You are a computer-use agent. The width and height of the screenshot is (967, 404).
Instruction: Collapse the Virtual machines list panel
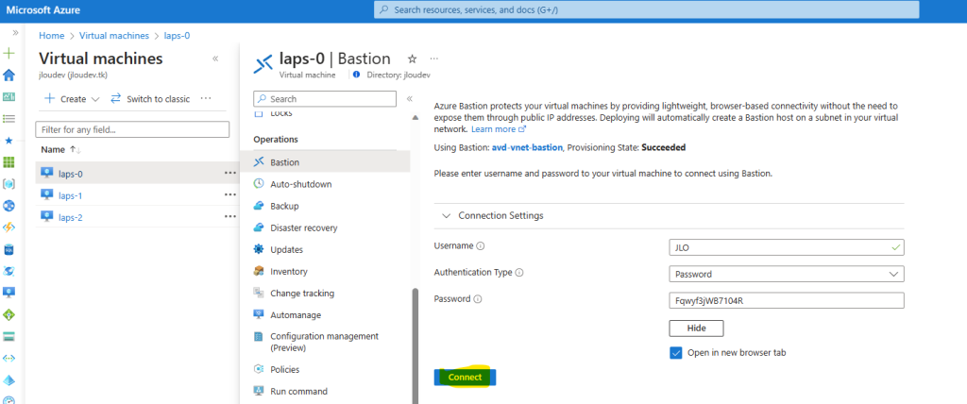tap(215, 59)
